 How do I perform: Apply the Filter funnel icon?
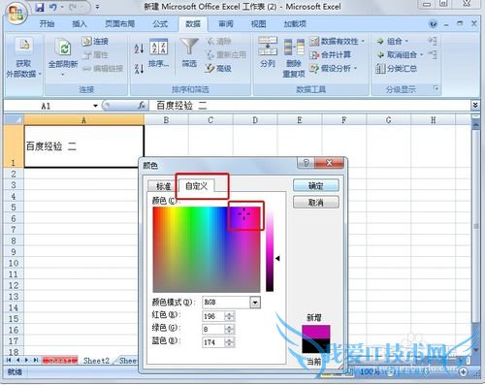coord(189,47)
